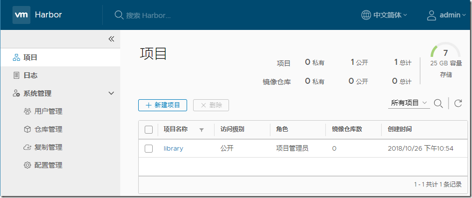This screenshot has height=198, width=472.
Task: Refresh the project list
Action: pyautogui.click(x=458, y=104)
